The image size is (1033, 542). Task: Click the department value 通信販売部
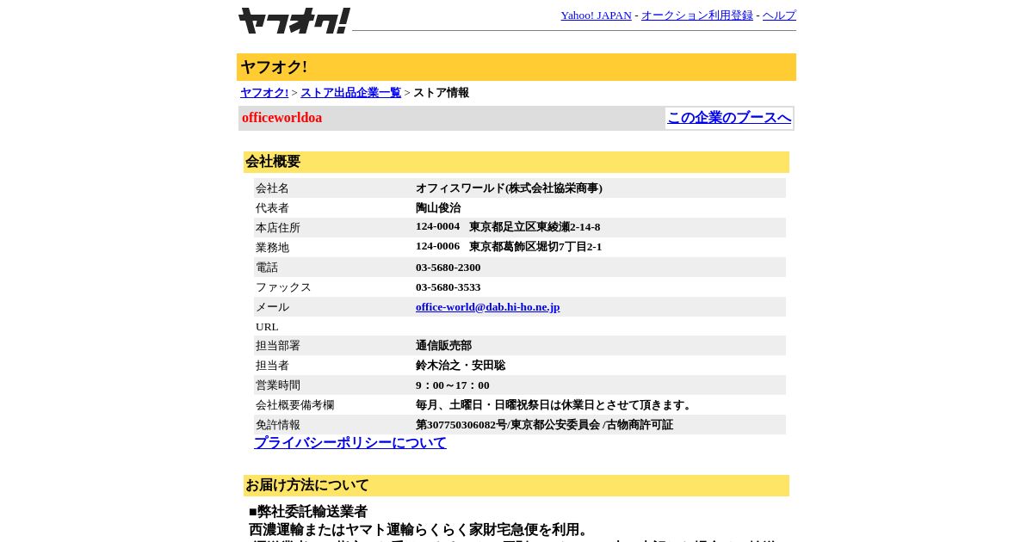pyautogui.click(x=443, y=346)
